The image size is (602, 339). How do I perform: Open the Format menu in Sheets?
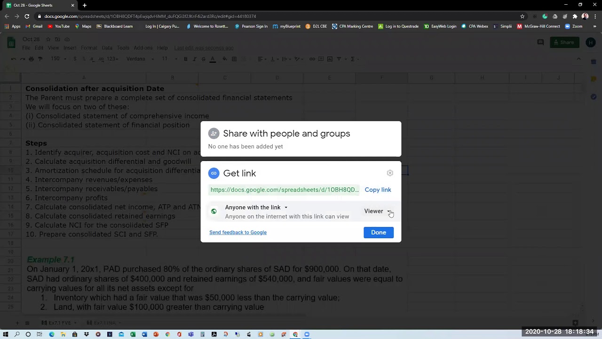(89, 48)
